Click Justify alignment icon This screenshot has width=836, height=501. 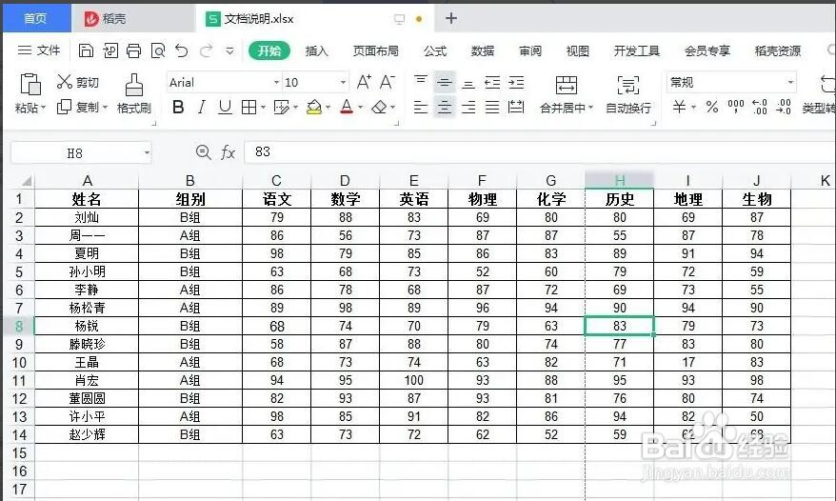492,108
